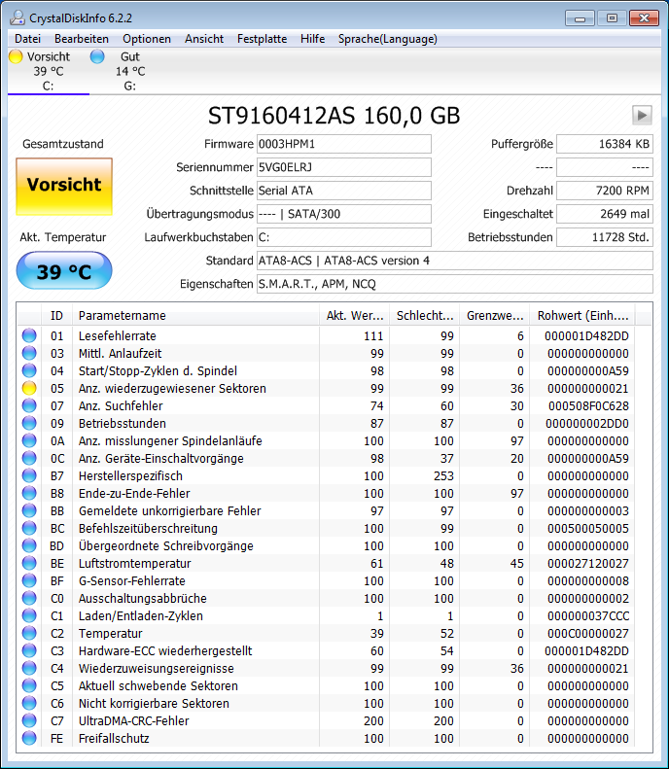Click the Eigenschaften field S.M.A.R.T., APM, NCQ
Screen dimensions: 669x769
pyautogui.click(x=455, y=284)
